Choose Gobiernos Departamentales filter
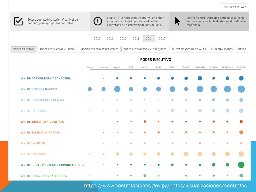Screen dimensions: 256x192 click(100, 49)
